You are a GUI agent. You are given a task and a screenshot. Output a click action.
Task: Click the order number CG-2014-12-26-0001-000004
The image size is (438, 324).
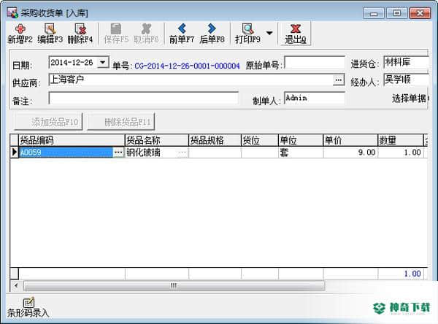pyautogui.click(x=187, y=66)
